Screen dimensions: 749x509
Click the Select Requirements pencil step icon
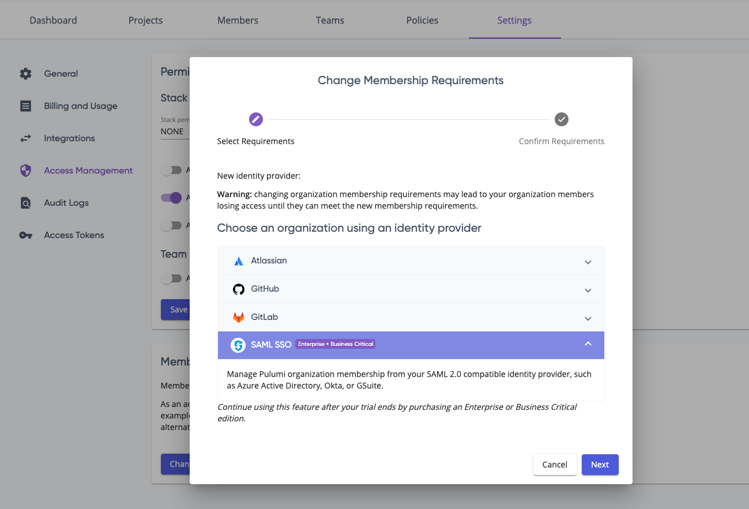click(x=256, y=119)
